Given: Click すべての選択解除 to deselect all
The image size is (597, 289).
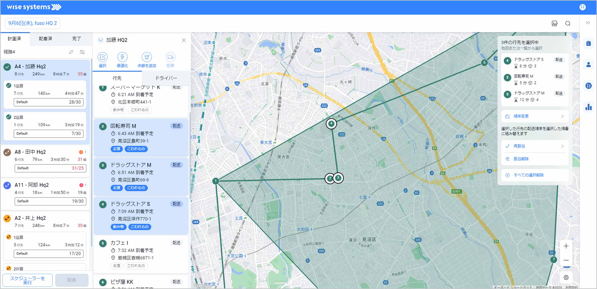Looking at the screenshot, I should coord(528,175).
